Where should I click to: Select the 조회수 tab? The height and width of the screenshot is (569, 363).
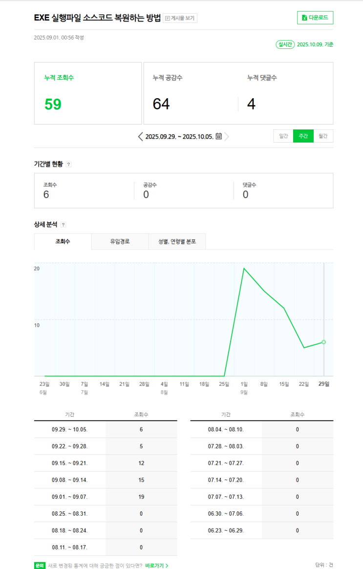click(x=63, y=241)
